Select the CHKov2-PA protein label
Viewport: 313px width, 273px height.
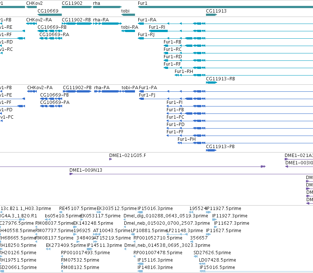point(40,88)
